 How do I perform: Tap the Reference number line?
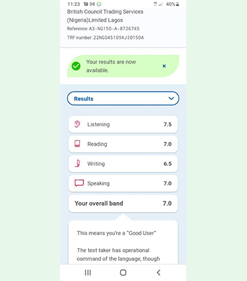tap(103, 29)
